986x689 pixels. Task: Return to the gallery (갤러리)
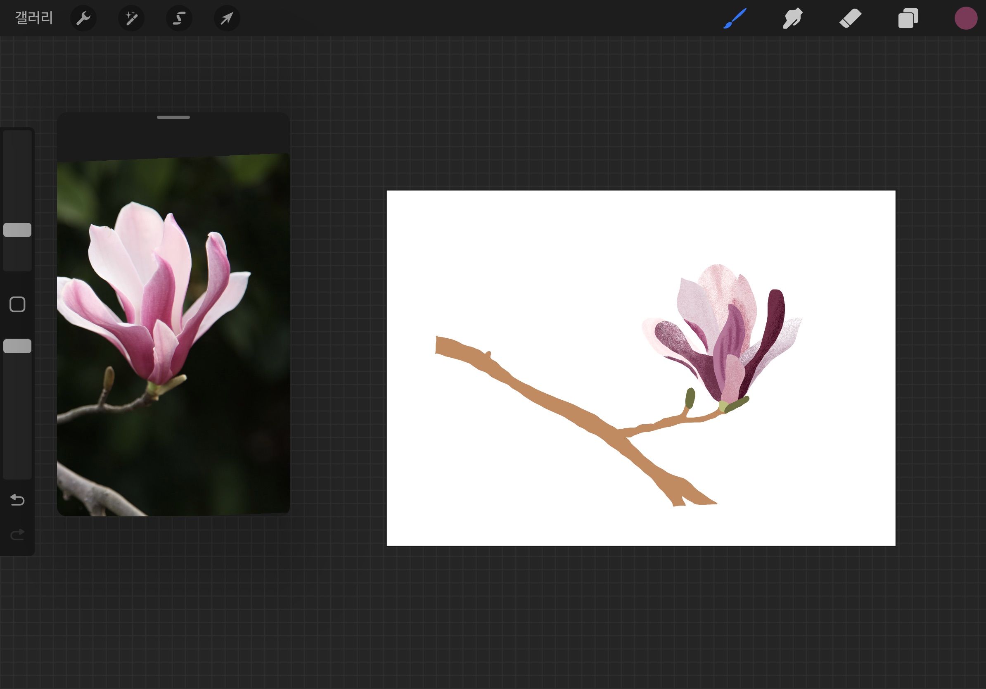point(34,18)
